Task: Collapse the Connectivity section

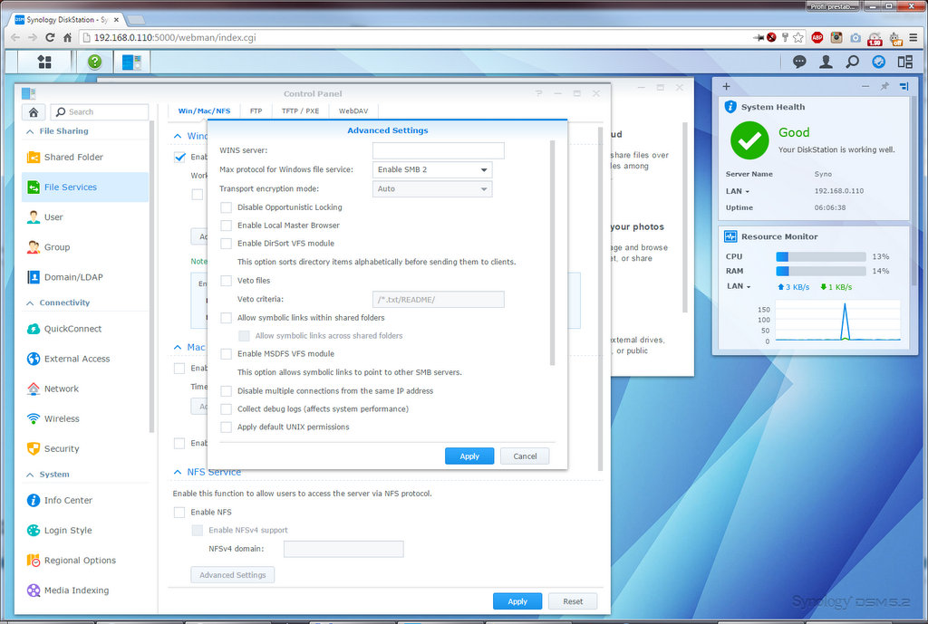Action: tap(30, 302)
